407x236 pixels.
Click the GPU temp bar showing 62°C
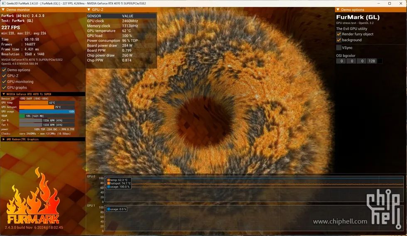tap(47, 103)
